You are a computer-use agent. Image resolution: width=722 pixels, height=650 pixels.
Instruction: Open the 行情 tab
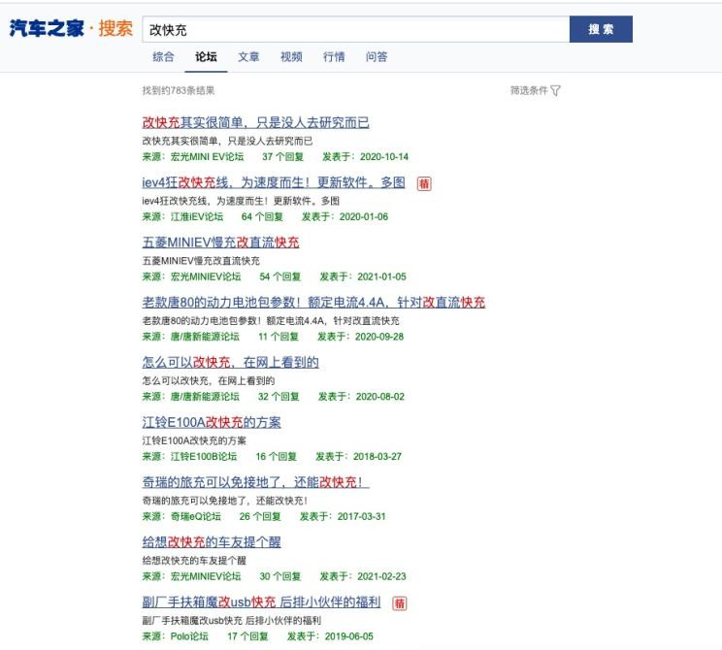click(x=334, y=56)
